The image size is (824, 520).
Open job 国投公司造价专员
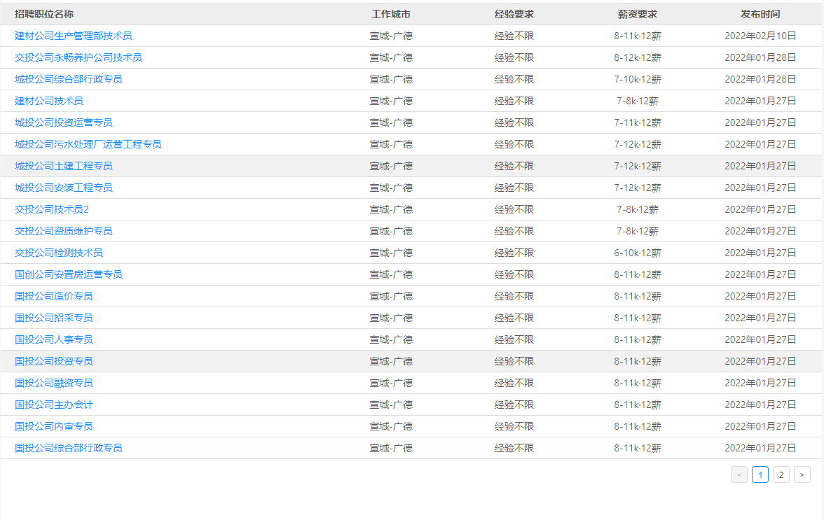click(53, 296)
